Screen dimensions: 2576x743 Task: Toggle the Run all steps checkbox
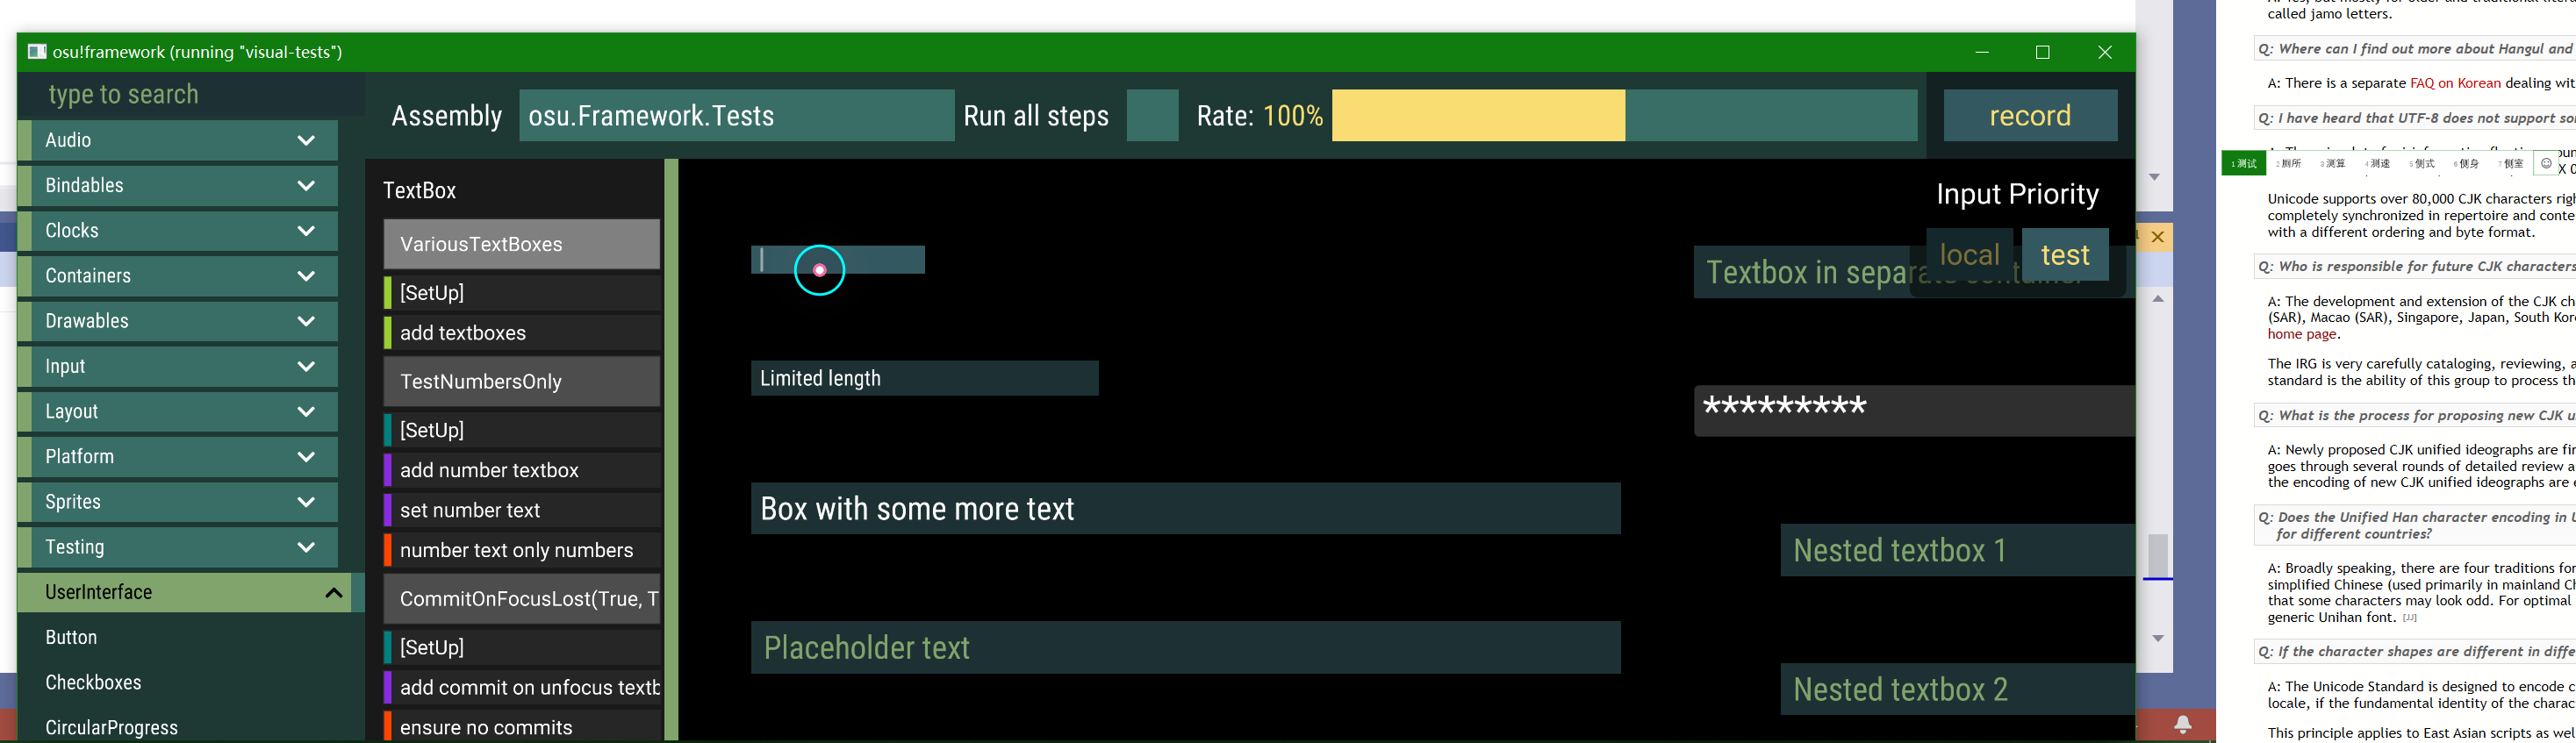(1152, 115)
